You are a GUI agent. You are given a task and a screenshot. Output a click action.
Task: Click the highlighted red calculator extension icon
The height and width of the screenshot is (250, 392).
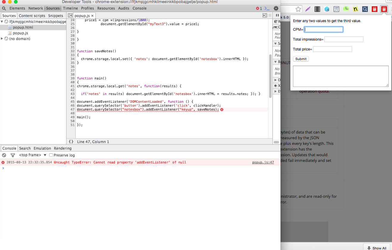point(384,9)
